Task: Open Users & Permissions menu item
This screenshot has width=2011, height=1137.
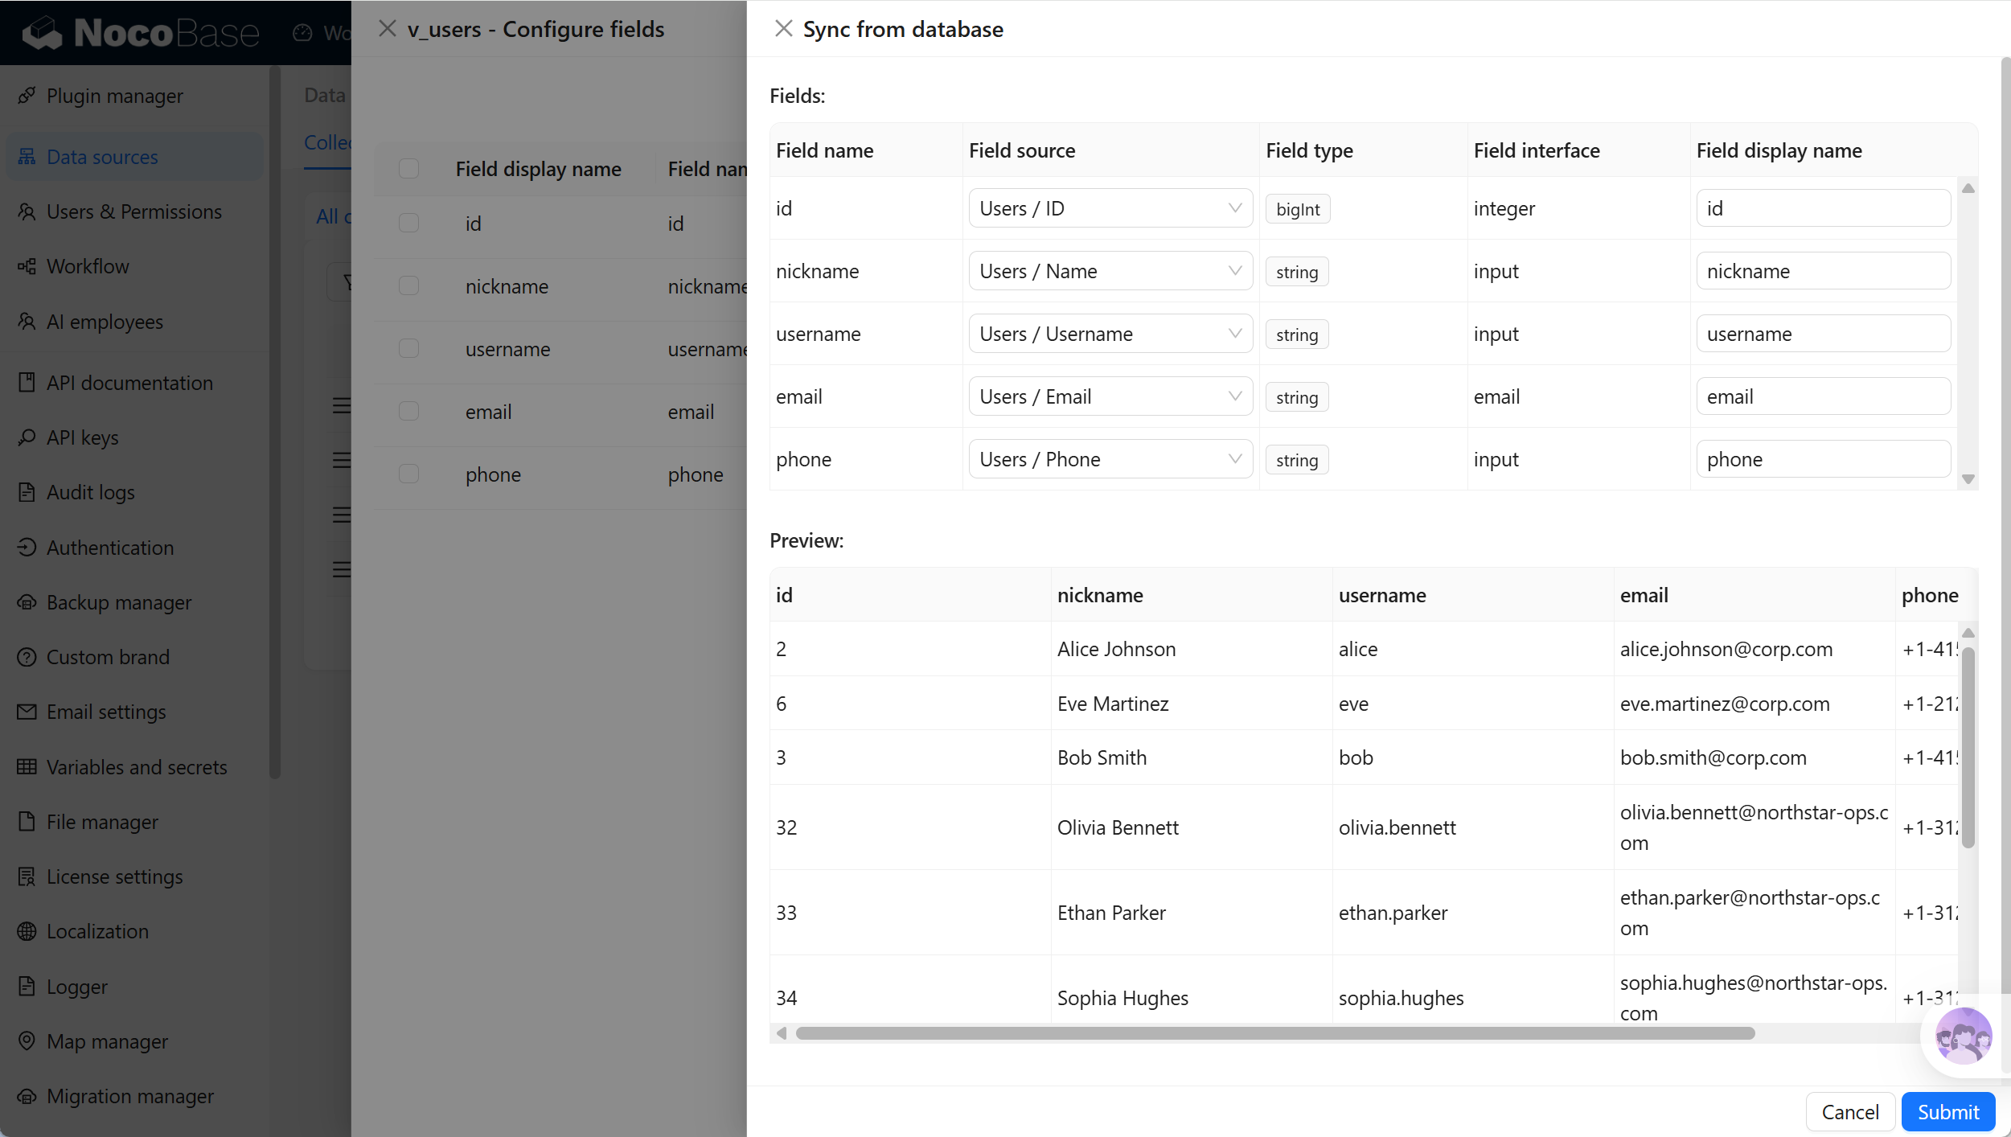Action: tap(134, 211)
